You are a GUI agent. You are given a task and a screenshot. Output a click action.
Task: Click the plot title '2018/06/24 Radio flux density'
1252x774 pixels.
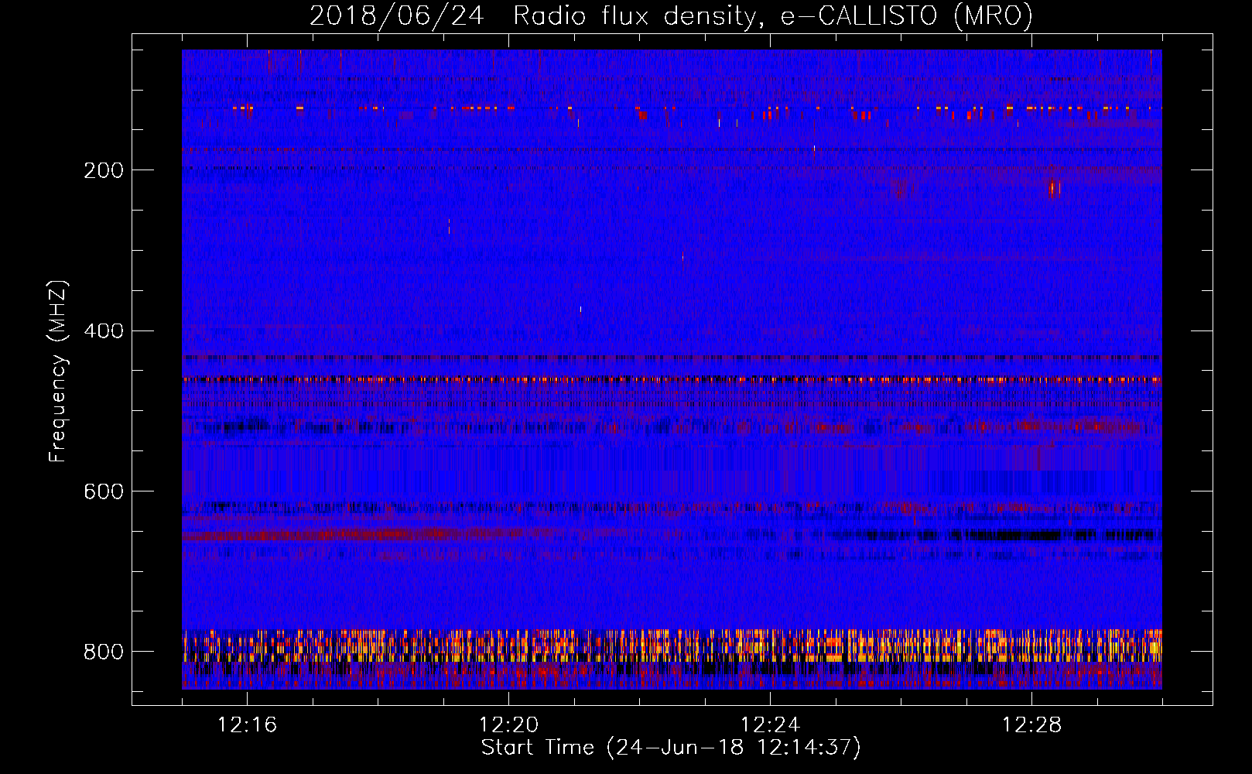click(532, 15)
